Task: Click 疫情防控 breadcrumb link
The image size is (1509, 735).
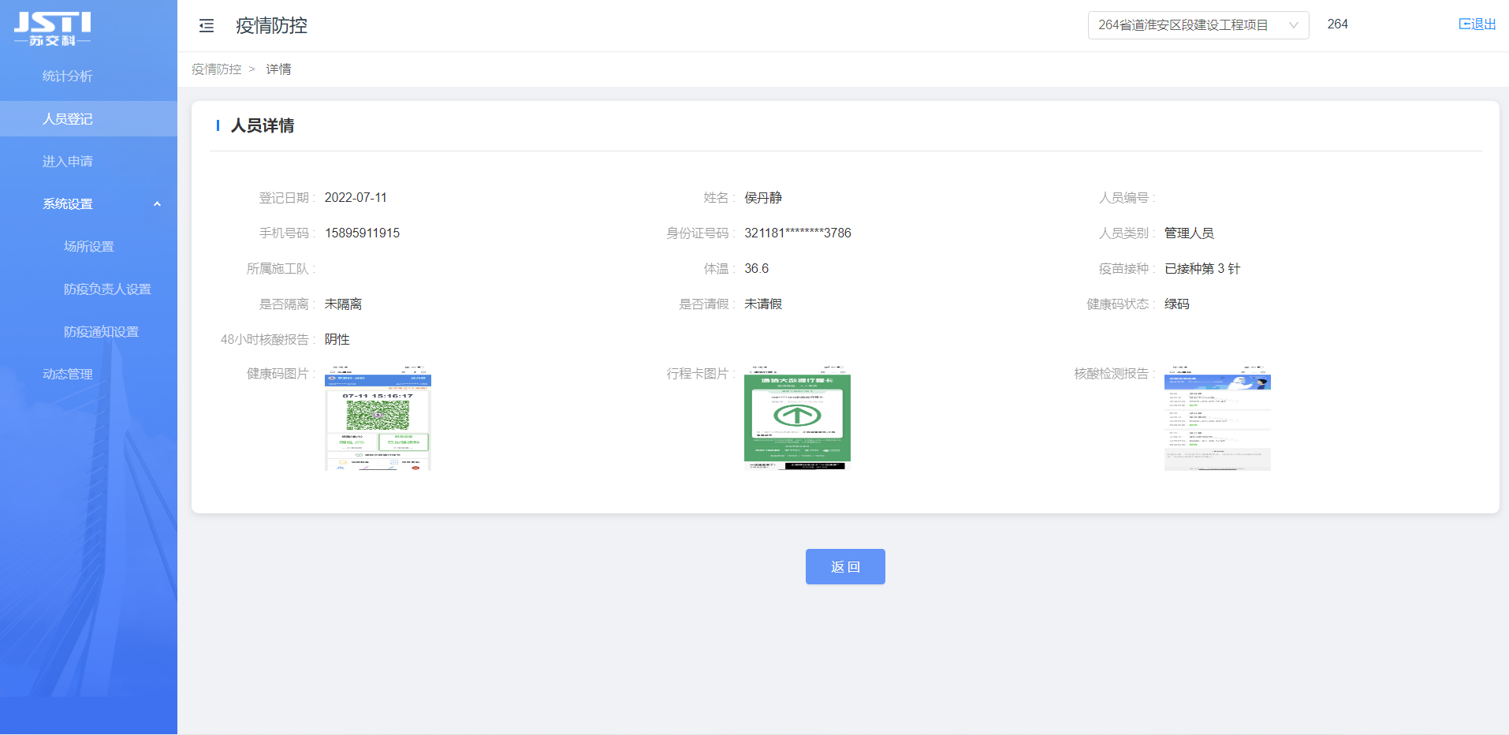Action: point(216,69)
